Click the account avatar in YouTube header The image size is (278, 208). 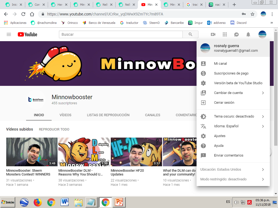[x=263, y=34]
